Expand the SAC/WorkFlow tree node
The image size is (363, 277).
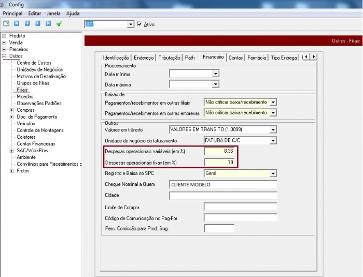[x=12, y=151]
